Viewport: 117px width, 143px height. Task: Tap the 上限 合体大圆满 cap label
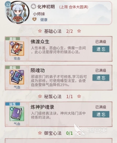point(74,7)
